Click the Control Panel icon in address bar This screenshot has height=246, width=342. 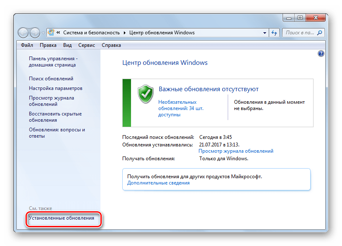51,33
